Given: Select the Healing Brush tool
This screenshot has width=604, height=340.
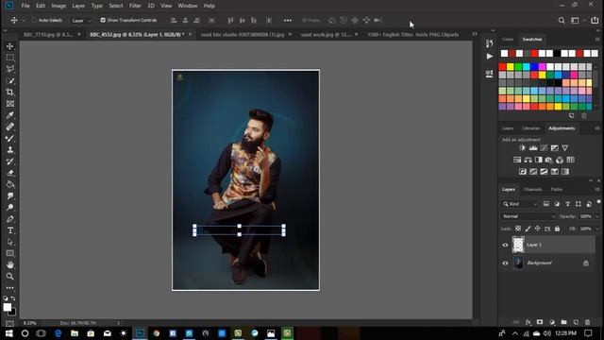Looking at the screenshot, I should pyautogui.click(x=10, y=127).
